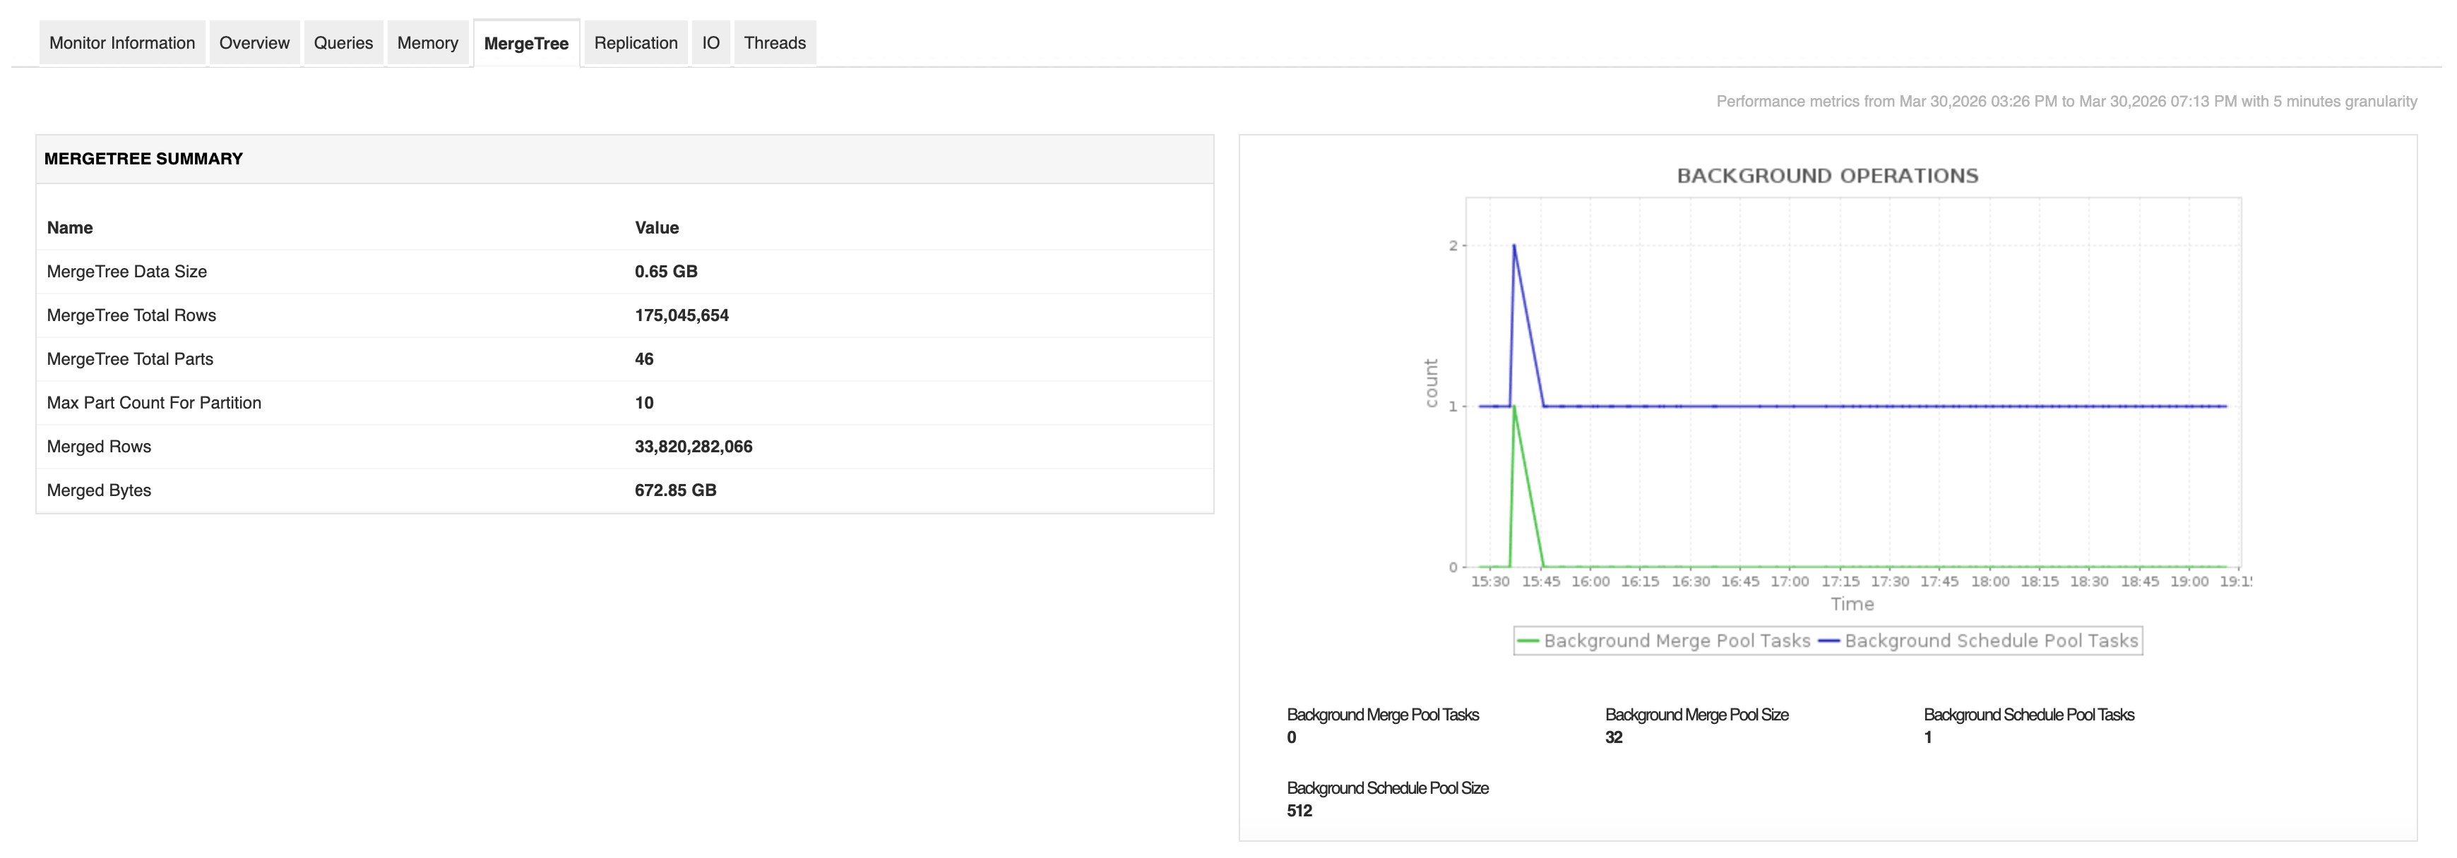Click the Name column header
The height and width of the screenshot is (858, 2457).
70,228
